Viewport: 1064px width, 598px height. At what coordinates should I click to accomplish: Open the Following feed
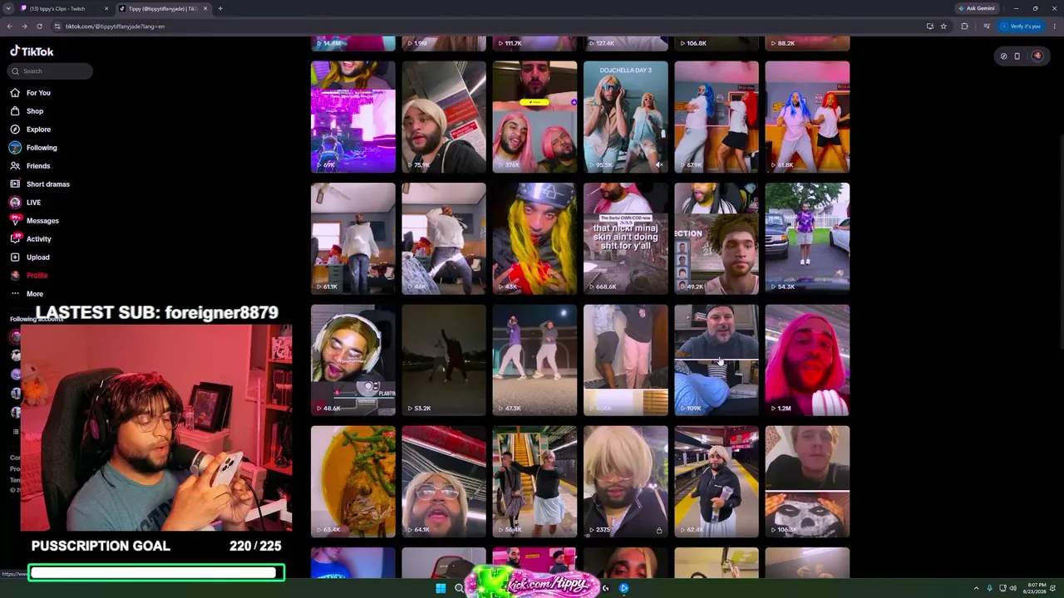click(33, 148)
